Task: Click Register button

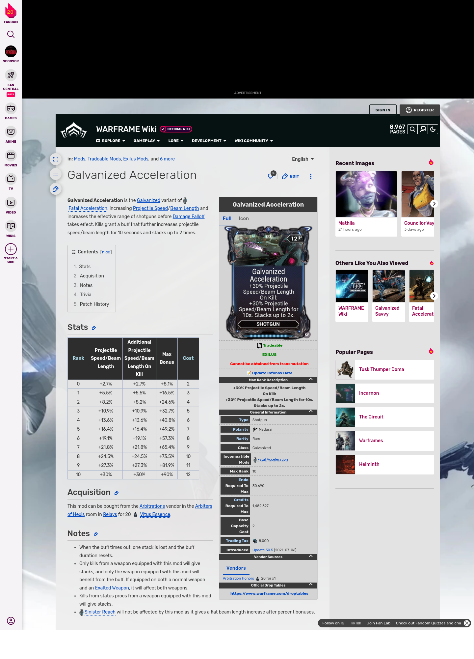Action: click(x=420, y=110)
